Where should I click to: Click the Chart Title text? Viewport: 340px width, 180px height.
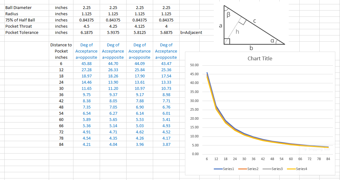[260, 58]
